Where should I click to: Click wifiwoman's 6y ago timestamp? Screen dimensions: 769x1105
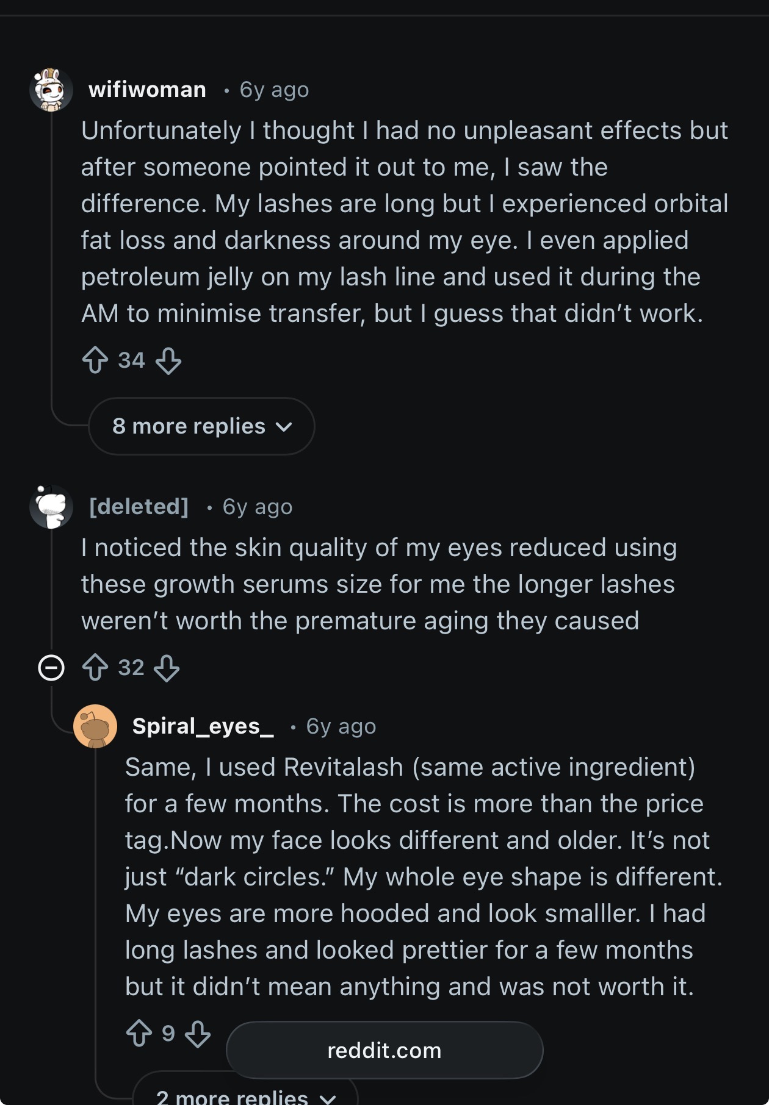(x=274, y=90)
